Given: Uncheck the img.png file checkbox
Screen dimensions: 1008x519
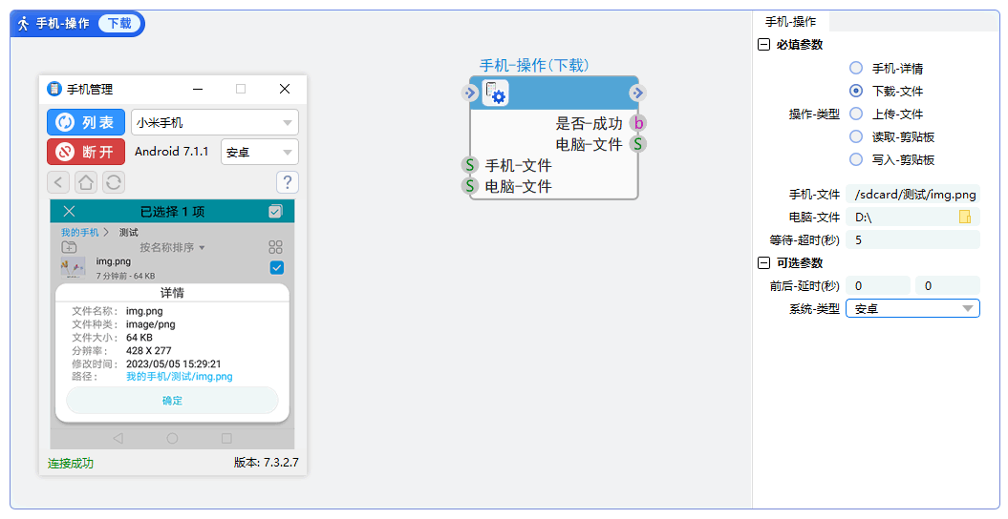Looking at the screenshot, I should pyautogui.click(x=276, y=268).
